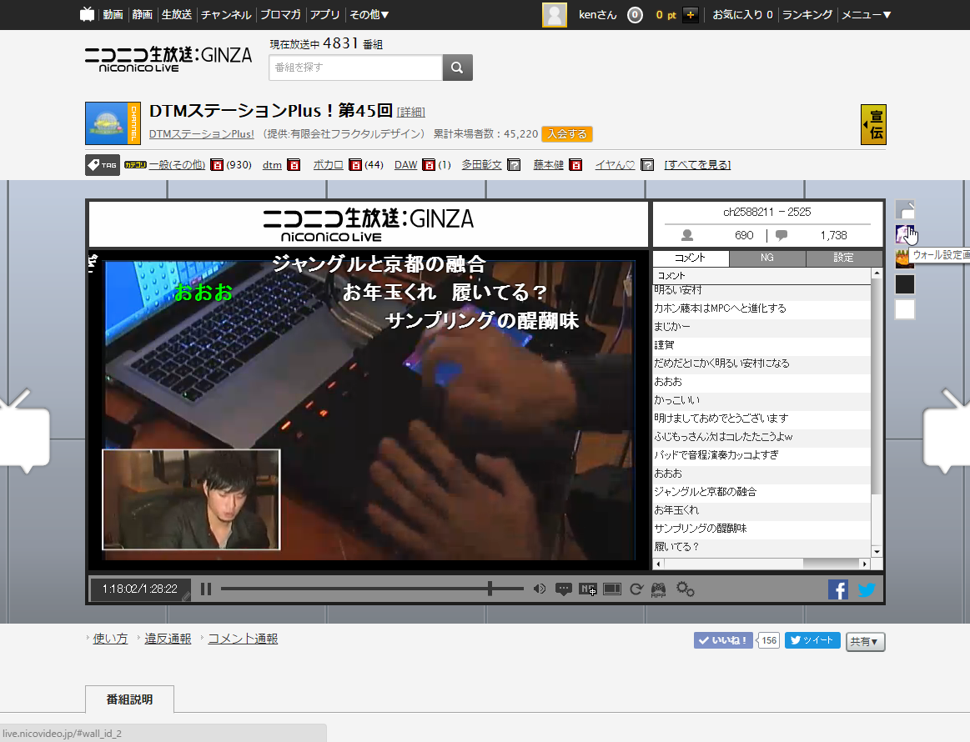Open player settings gears icon
The width and height of the screenshot is (970, 742).
click(685, 589)
